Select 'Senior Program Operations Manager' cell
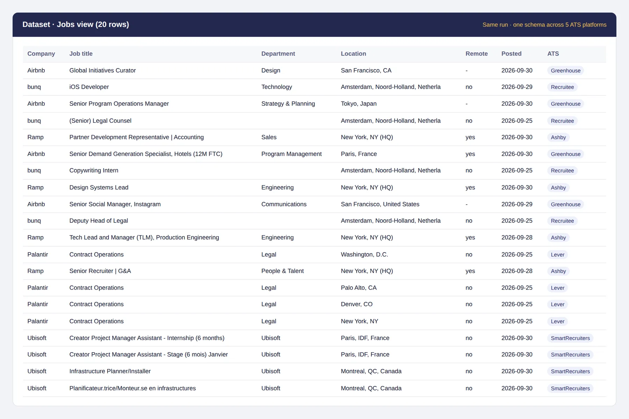 [x=119, y=104]
